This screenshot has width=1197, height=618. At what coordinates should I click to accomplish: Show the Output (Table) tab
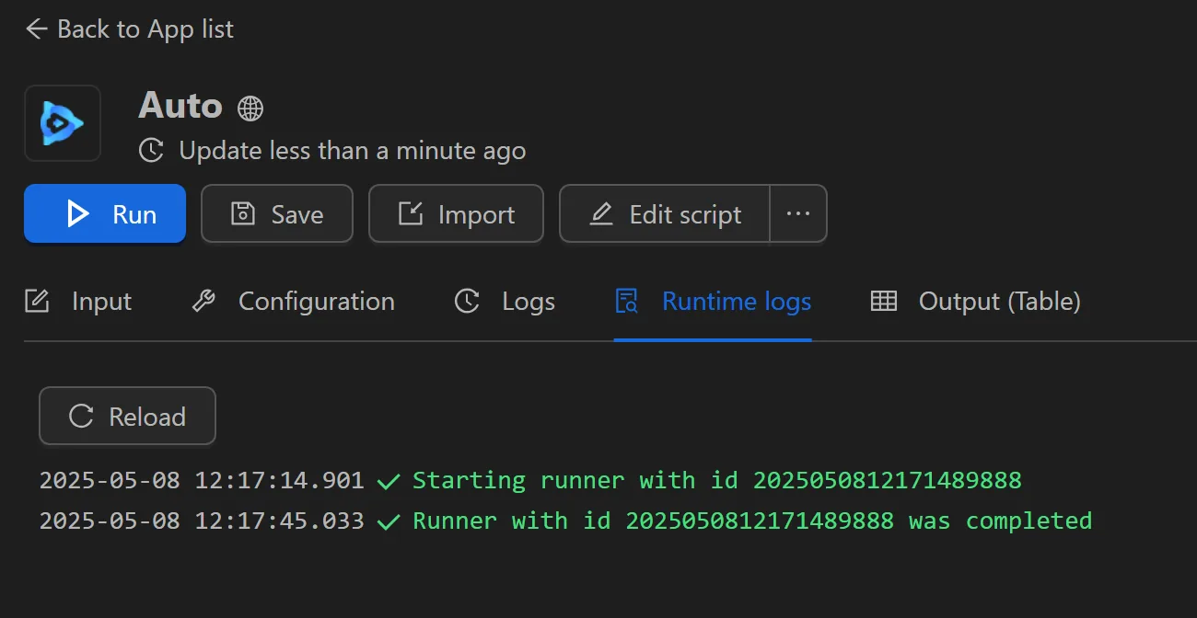point(976,302)
